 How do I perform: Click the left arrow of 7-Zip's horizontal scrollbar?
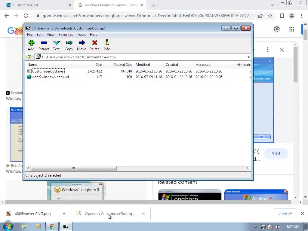point(28,168)
